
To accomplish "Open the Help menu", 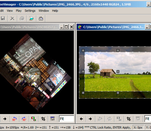I will [55, 10].
